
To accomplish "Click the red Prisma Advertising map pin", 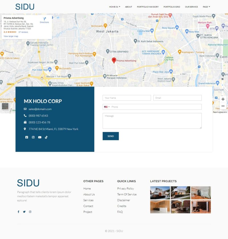I will tap(114, 60).
